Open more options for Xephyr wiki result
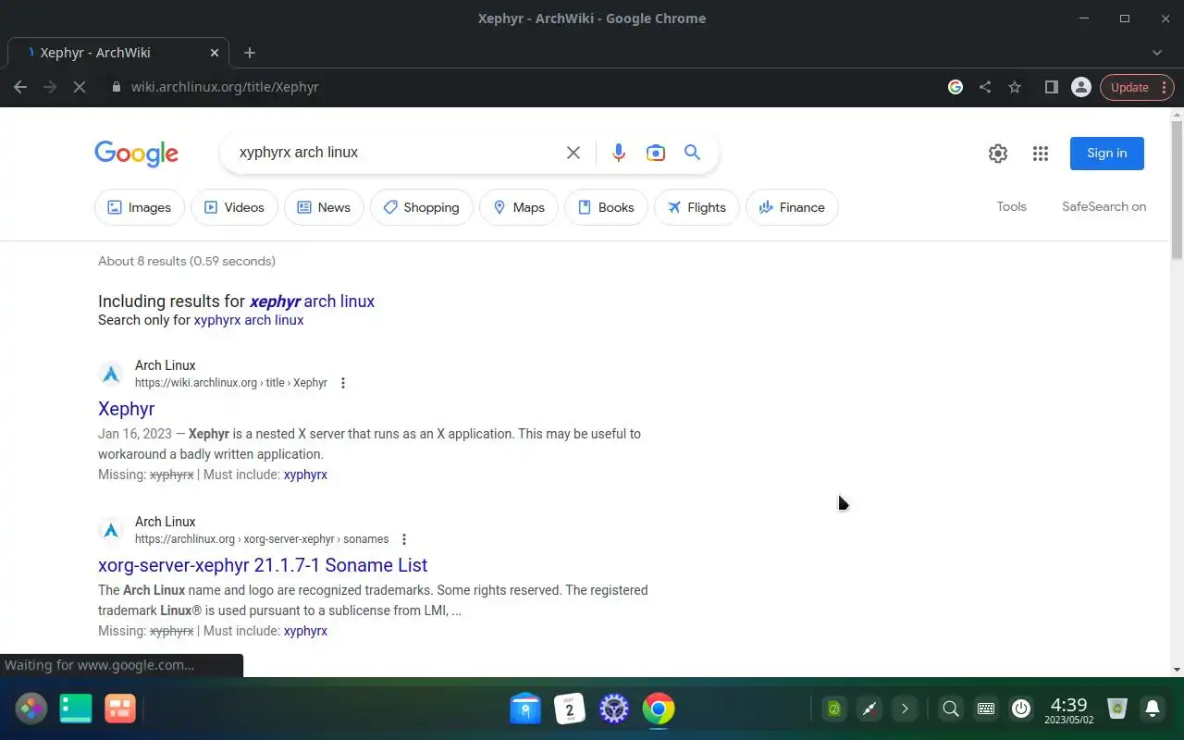 343,383
